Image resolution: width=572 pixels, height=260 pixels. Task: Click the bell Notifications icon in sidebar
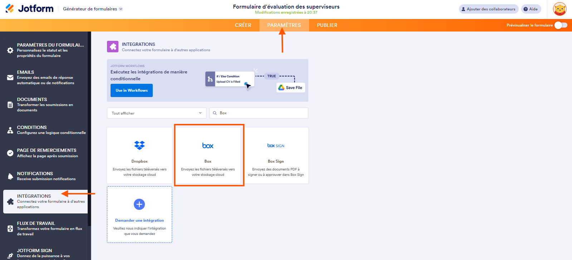pyautogui.click(x=10, y=176)
